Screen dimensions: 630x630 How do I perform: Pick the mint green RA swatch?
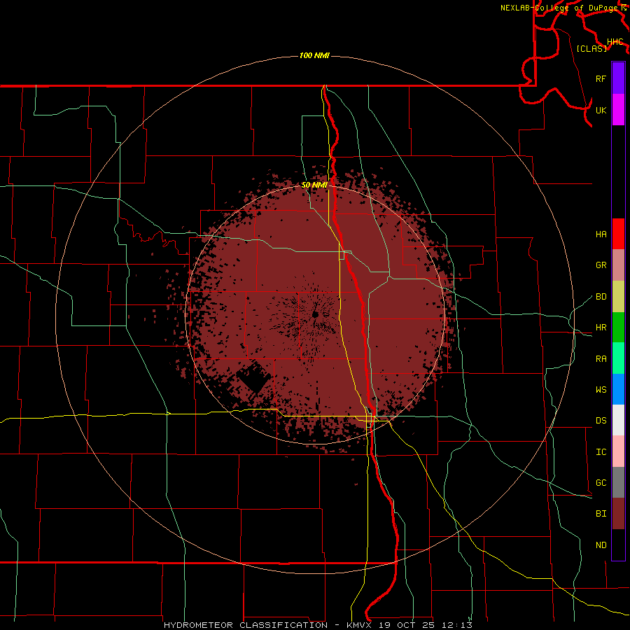(618, 358)
